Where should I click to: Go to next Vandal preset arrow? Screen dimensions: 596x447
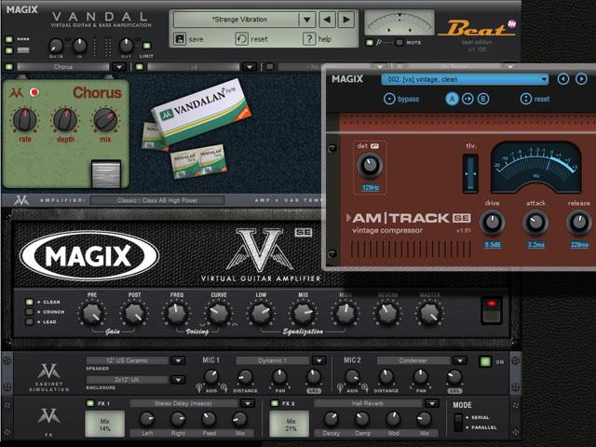[x=346, y=20]
